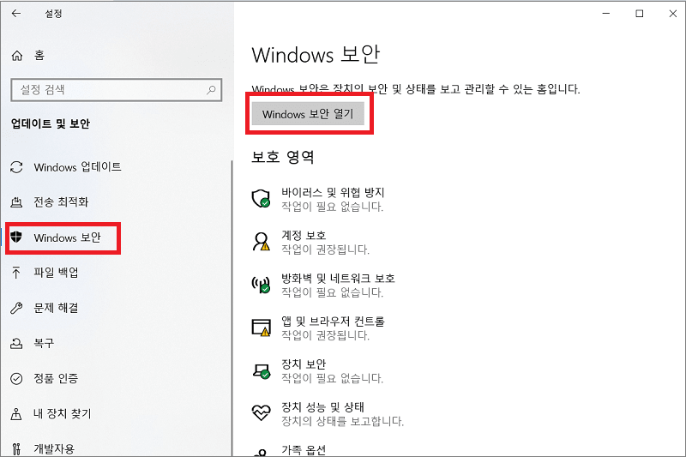
Task: Open 정품 인증 page
Action: (x=56, y=378)
